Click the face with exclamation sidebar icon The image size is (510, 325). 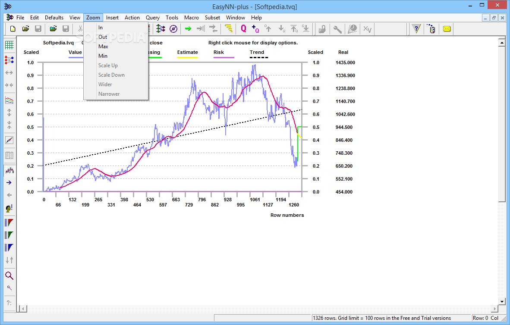pyautogui.click(x=9, y=208)
